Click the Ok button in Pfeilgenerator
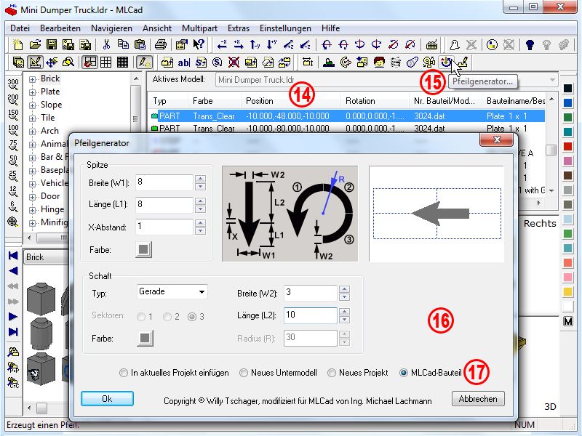Image resolution: width=582 pixels, height=436 pixels. tap(107, 398)
